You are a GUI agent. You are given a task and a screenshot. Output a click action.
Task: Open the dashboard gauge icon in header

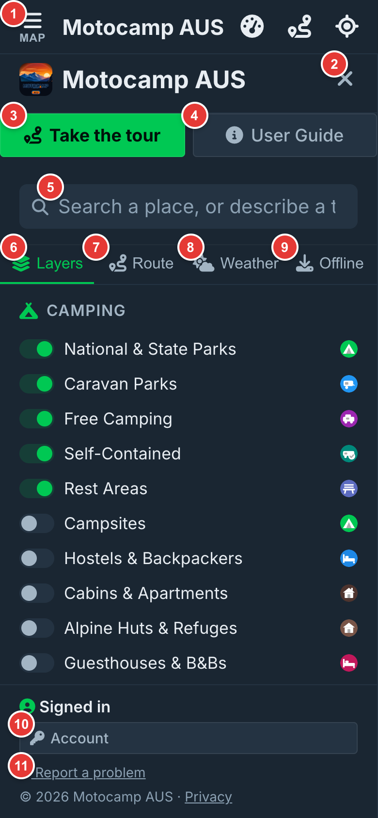(x=252, y=27)
